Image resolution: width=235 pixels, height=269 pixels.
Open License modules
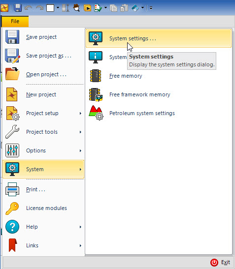[46, 208]
